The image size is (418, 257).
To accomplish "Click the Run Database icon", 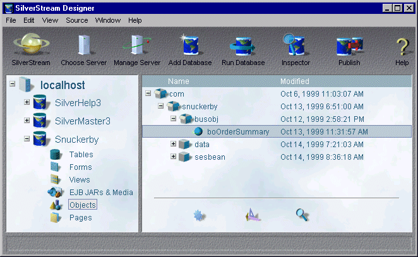I will (x=243, y=46).
